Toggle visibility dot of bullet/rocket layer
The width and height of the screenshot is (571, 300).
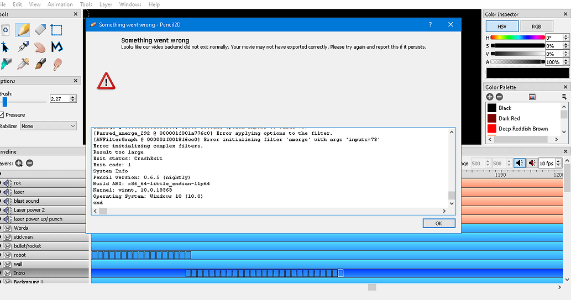pos(1,246)
